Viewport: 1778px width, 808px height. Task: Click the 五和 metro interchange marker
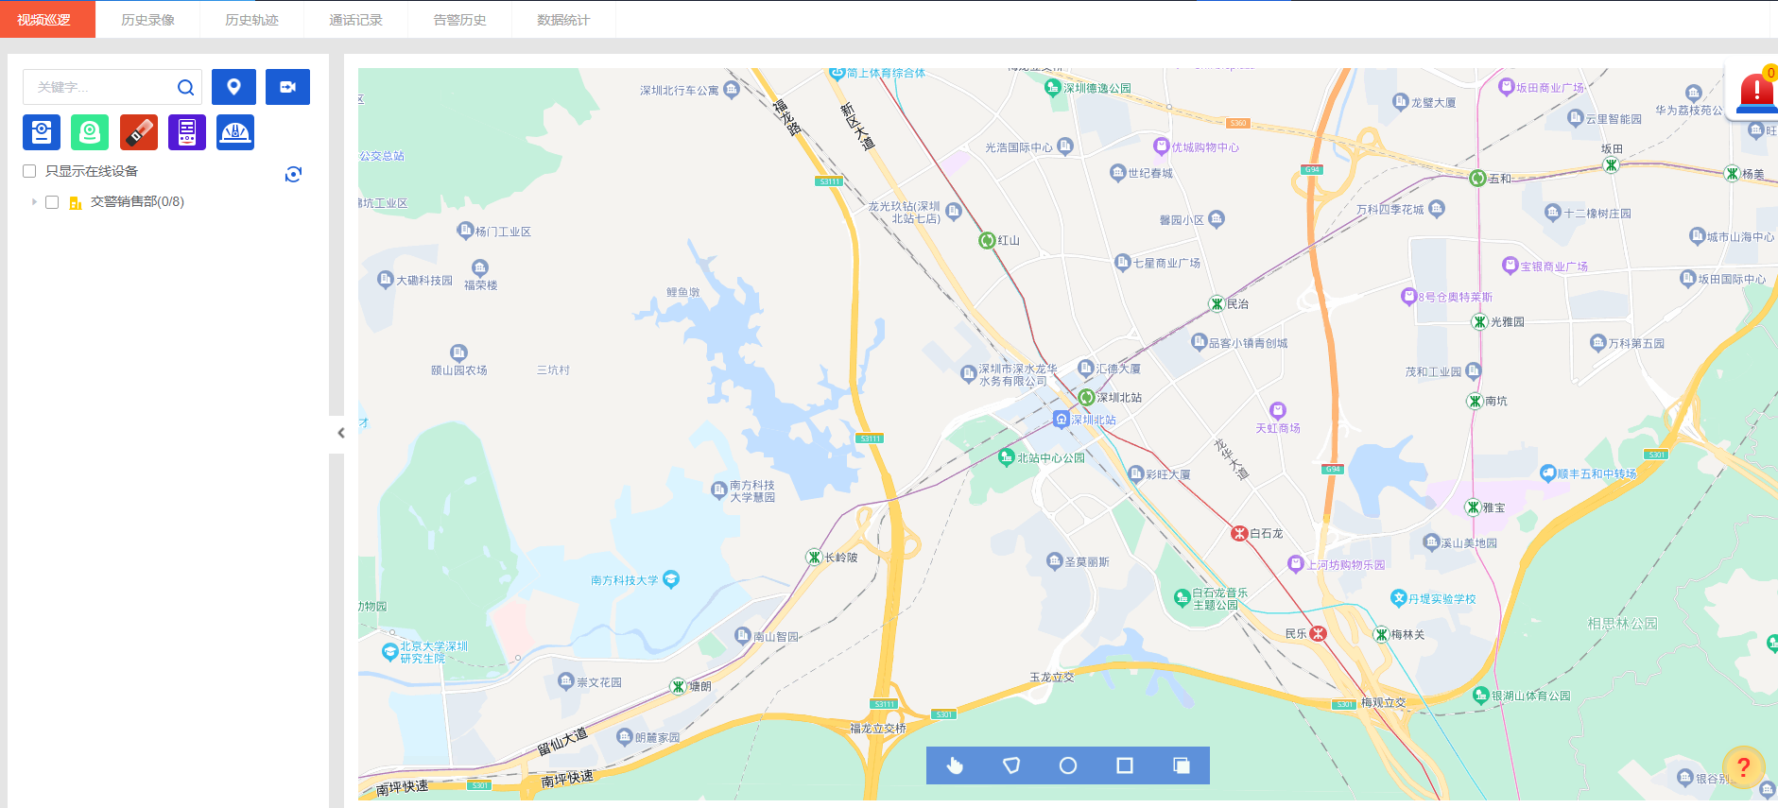pos(1477,178)
